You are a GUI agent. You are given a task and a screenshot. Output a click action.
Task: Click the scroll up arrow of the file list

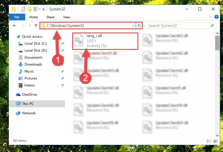[217, 33]
